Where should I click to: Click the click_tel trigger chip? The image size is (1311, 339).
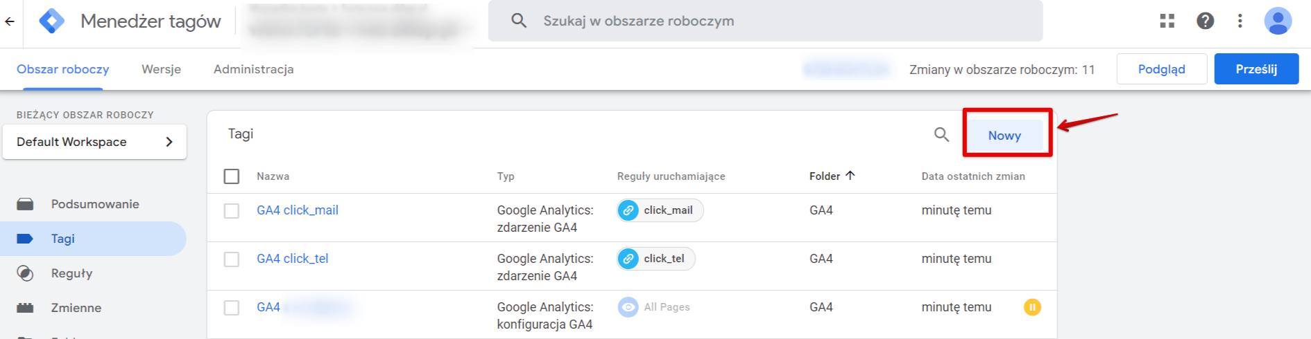click(x=656, y=259)
